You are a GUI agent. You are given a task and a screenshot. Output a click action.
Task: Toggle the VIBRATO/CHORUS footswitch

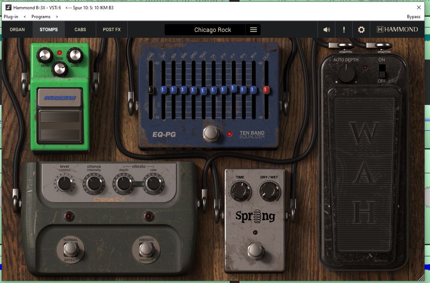pos(146,250)
